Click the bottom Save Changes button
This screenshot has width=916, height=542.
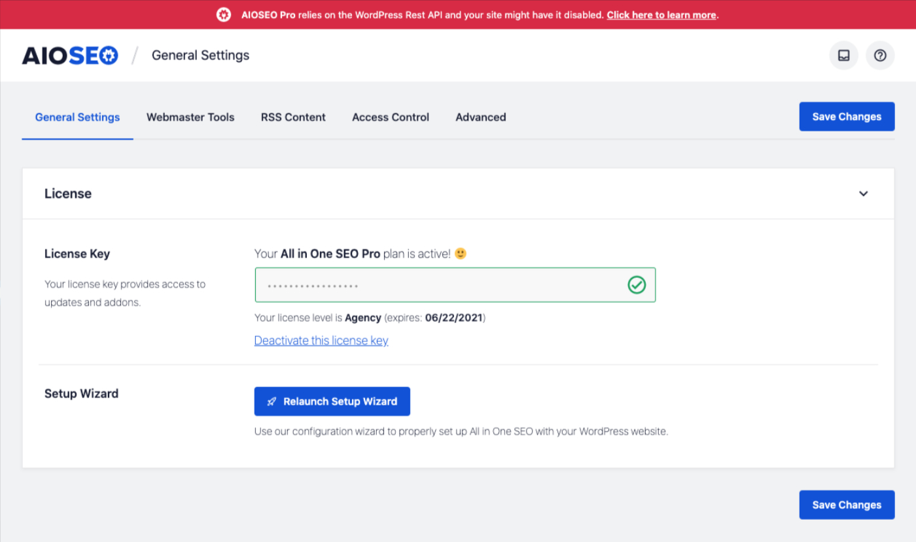[847, 505]
